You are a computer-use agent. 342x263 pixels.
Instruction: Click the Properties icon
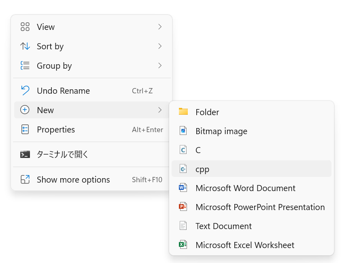[x=25, y=130]
